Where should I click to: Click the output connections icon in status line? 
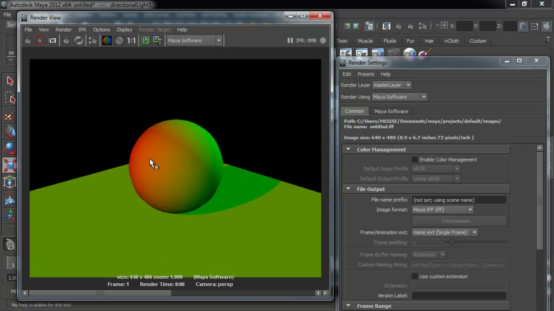click(358, 26)
